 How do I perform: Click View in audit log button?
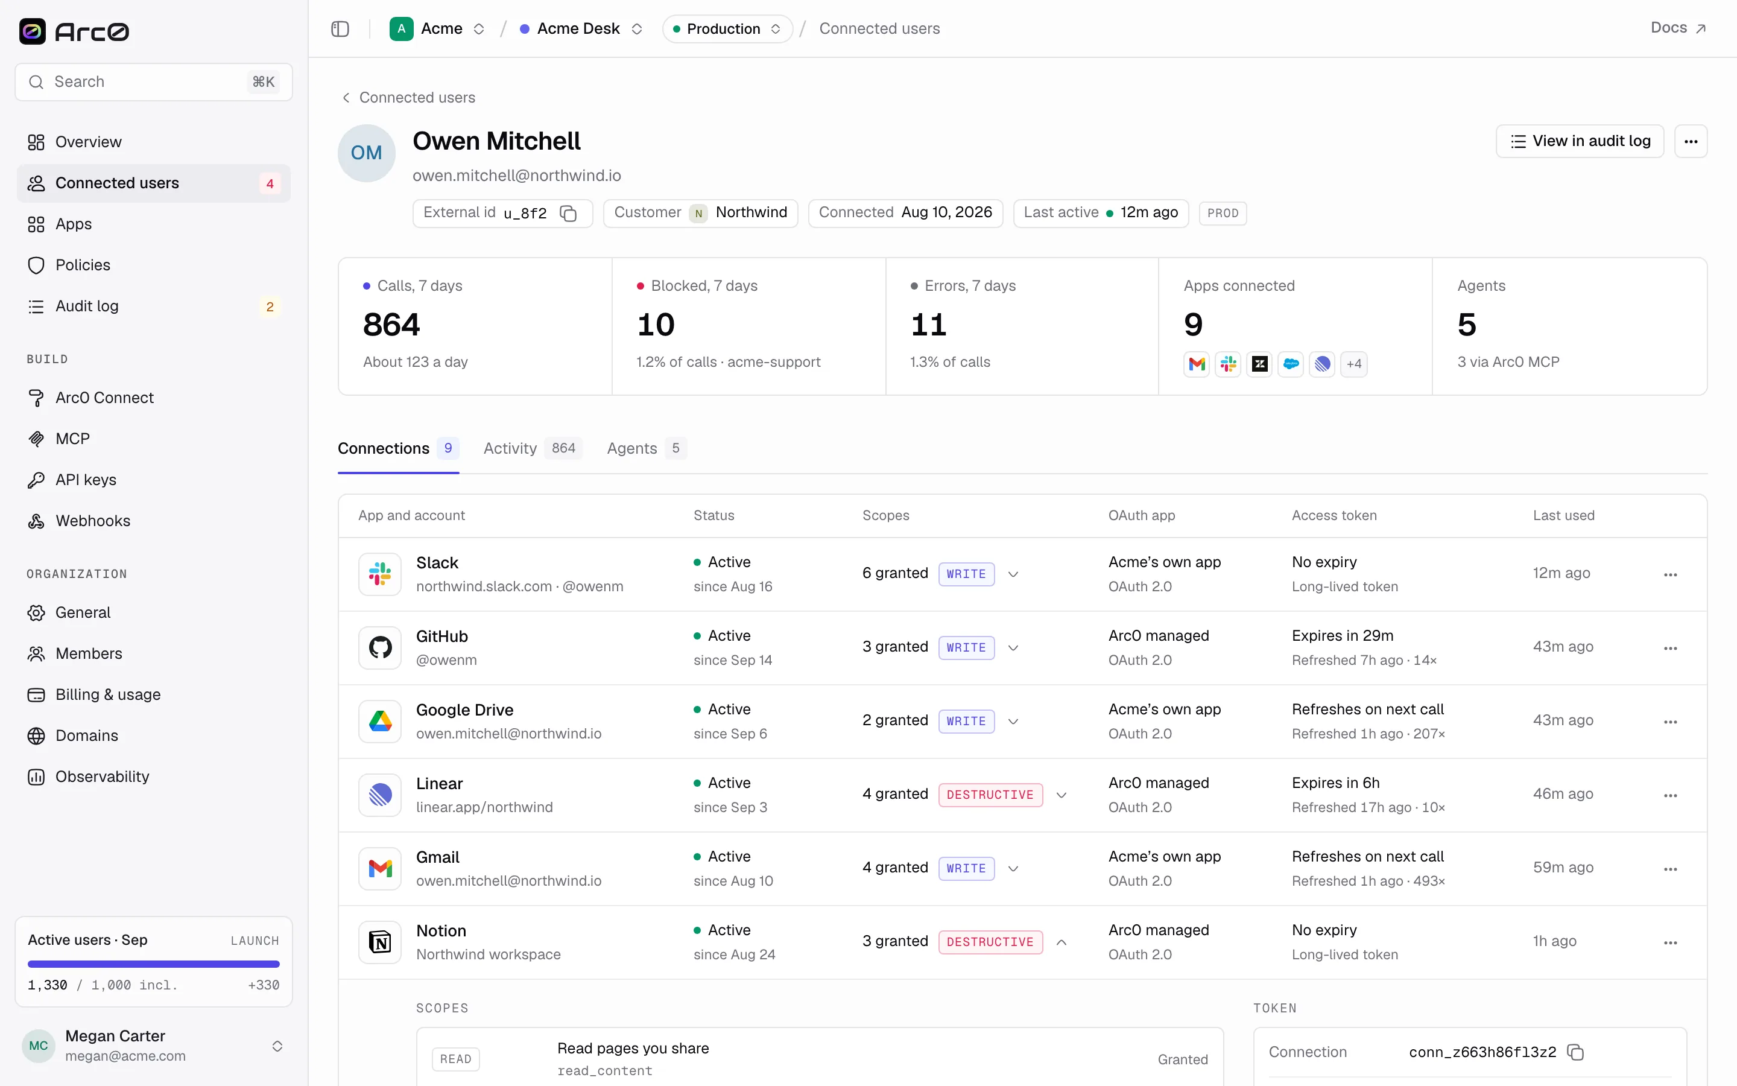(x=1580, y=142)
